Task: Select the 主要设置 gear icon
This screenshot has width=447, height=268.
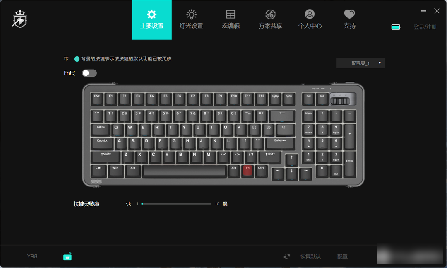Action: tap(151, 14)
